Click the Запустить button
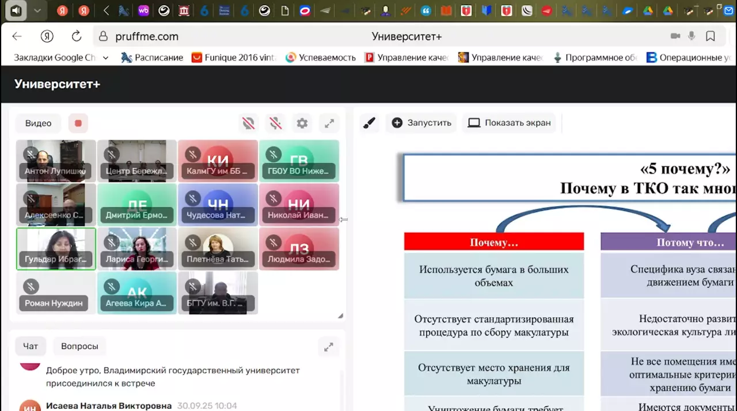Image resolution: width=737 pixels, height=411 pixels. (x=421, y=122)
